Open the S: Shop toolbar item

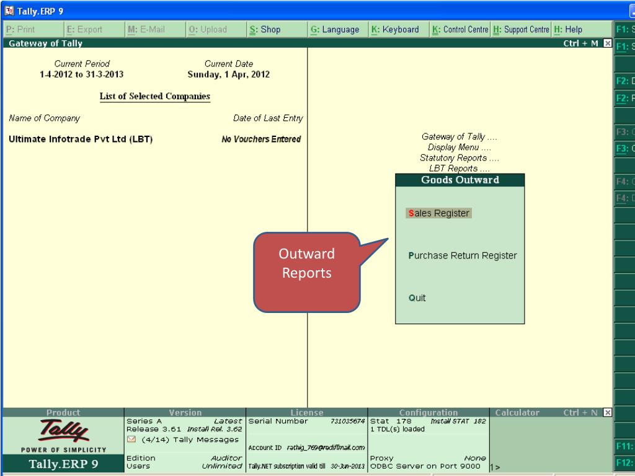(x=277, y=30)
